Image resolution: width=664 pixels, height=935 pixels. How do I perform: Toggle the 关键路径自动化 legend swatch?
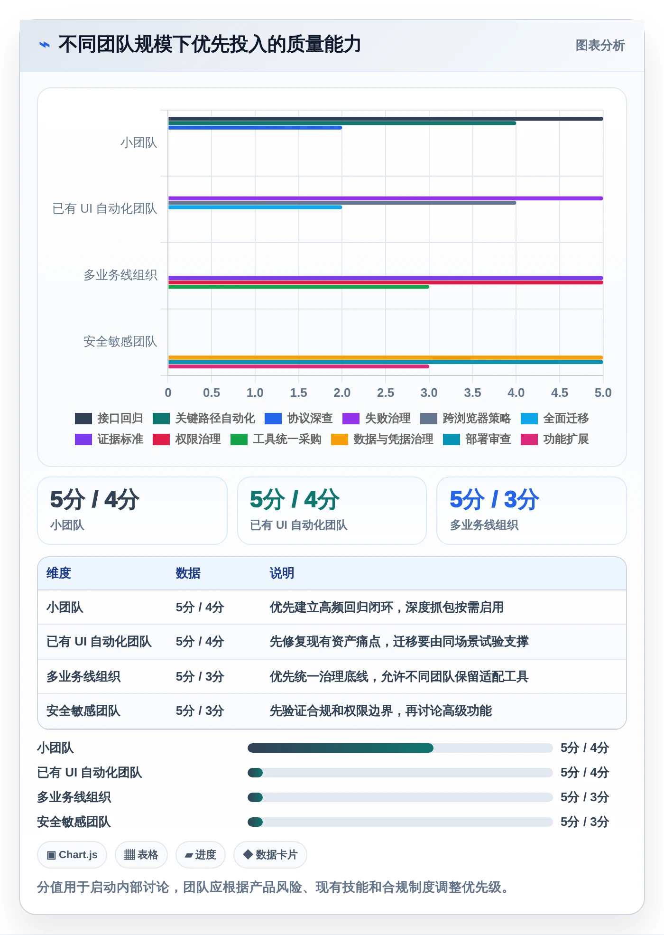[x=161, y=418]
